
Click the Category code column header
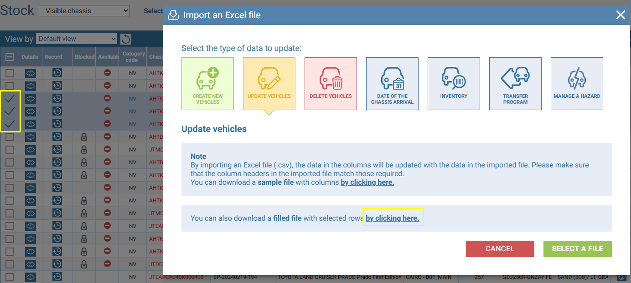[133, 57]
